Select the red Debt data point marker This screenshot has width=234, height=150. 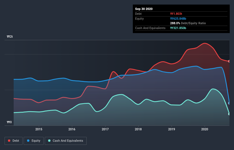tap(229, 61)
